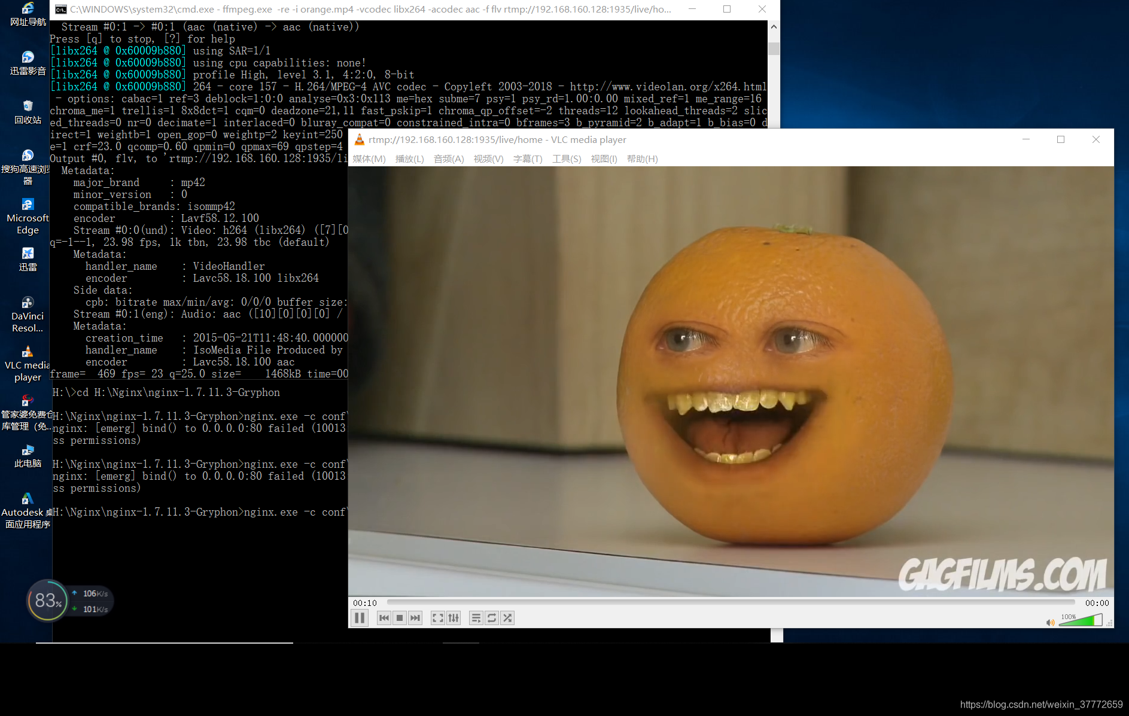Open the 工具(S) menu
The image size is (1129, 716).
[567, 159]
